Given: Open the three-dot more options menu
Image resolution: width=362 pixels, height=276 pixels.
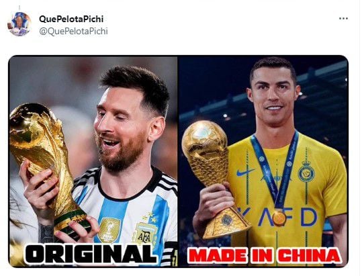Looking at the screenshot, I should pyautogui.click(x=343, y=18).
